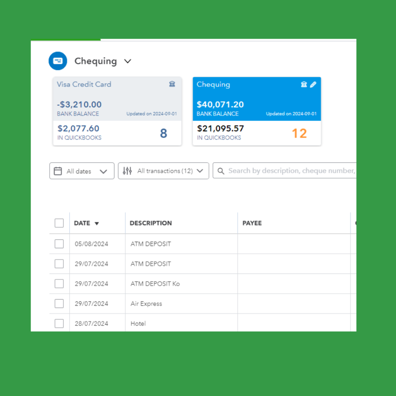
Task: Click in the search by description field
Action: (x=290, y=171)
